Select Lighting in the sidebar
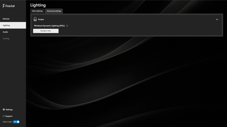This screenshot has width=227, height=127. [13, 25]
